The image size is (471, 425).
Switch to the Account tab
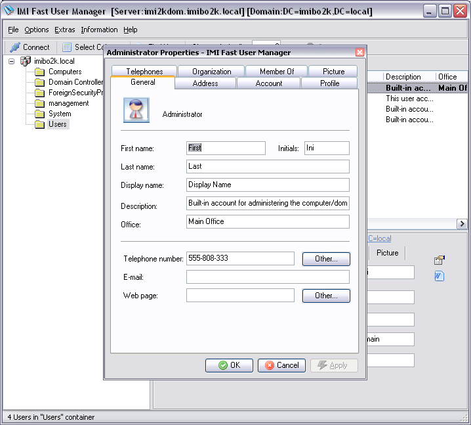268,83
